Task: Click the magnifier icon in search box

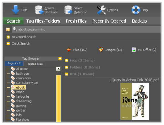Action: (15, 29)
